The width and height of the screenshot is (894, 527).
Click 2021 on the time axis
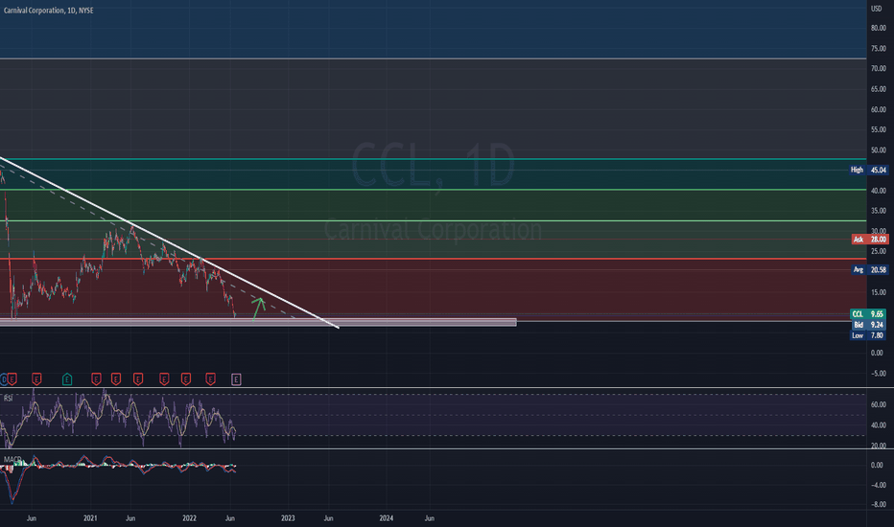90,517
